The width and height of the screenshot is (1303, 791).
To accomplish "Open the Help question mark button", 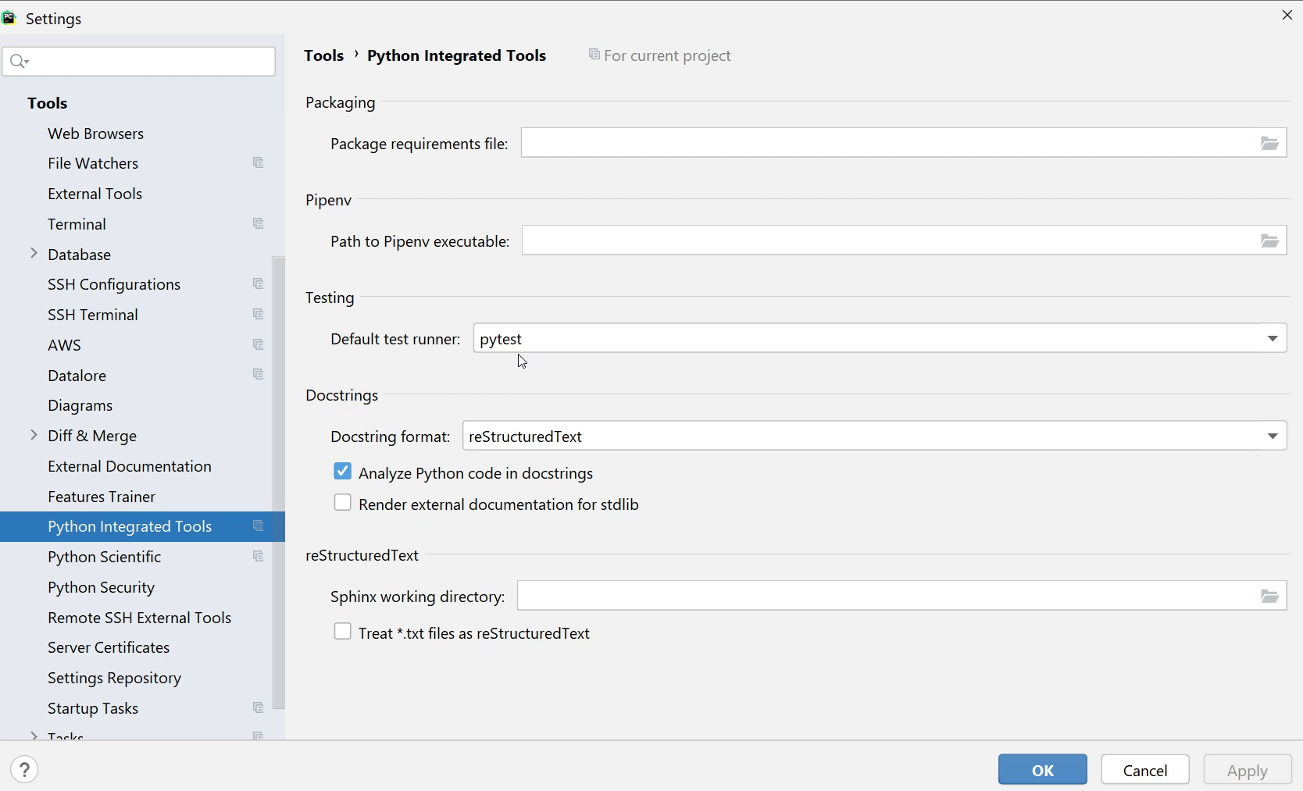I will point(24,770).
